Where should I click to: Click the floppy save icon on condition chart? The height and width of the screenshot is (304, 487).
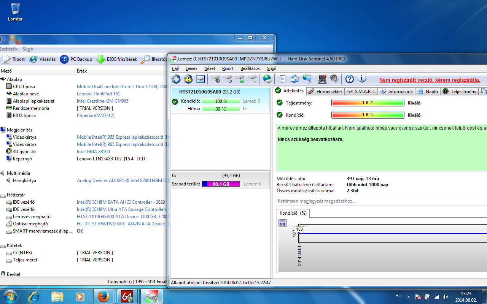click(283, 223)
